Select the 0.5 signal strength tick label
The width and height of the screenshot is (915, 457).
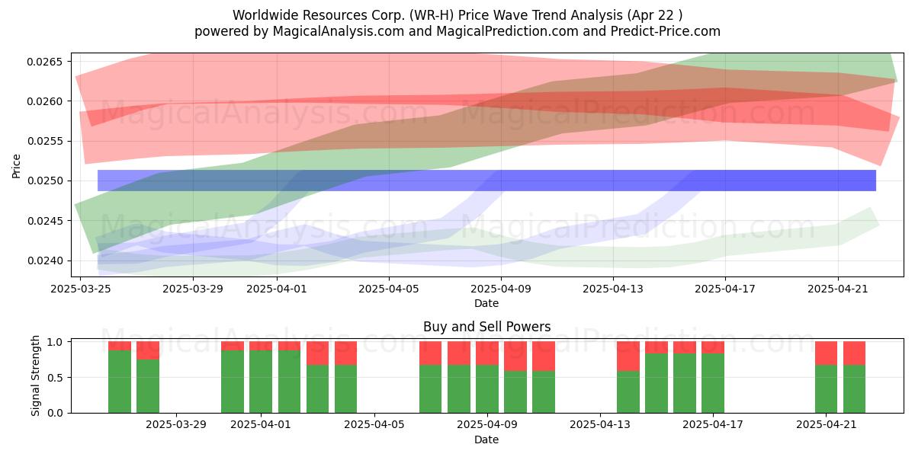(56, 377)
